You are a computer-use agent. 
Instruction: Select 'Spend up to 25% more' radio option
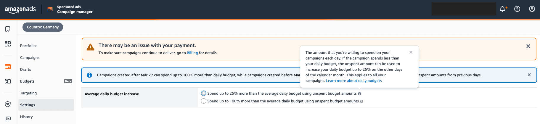(x=204, y=94)
